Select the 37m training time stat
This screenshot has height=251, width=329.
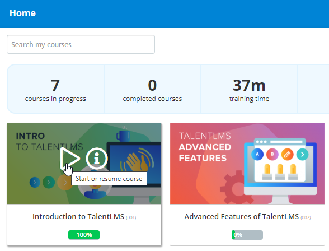pyautogui.click(x=250, y=89)
